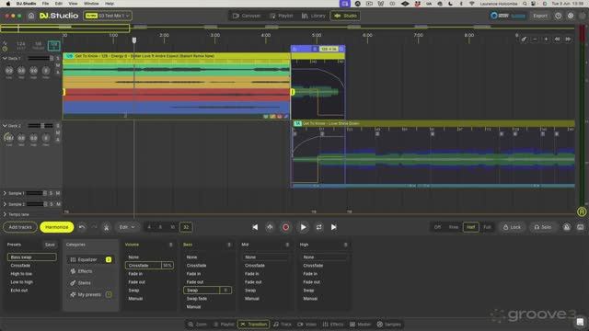Viewport: 589px width, 331px height.
Task: Click the Solo headphones button
Action: coord(543,227)
